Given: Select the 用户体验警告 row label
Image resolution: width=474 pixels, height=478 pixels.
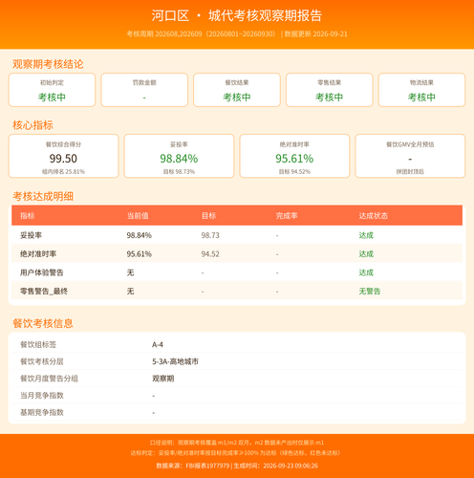Looking at the screenshot, I should [x=42, y=272].
